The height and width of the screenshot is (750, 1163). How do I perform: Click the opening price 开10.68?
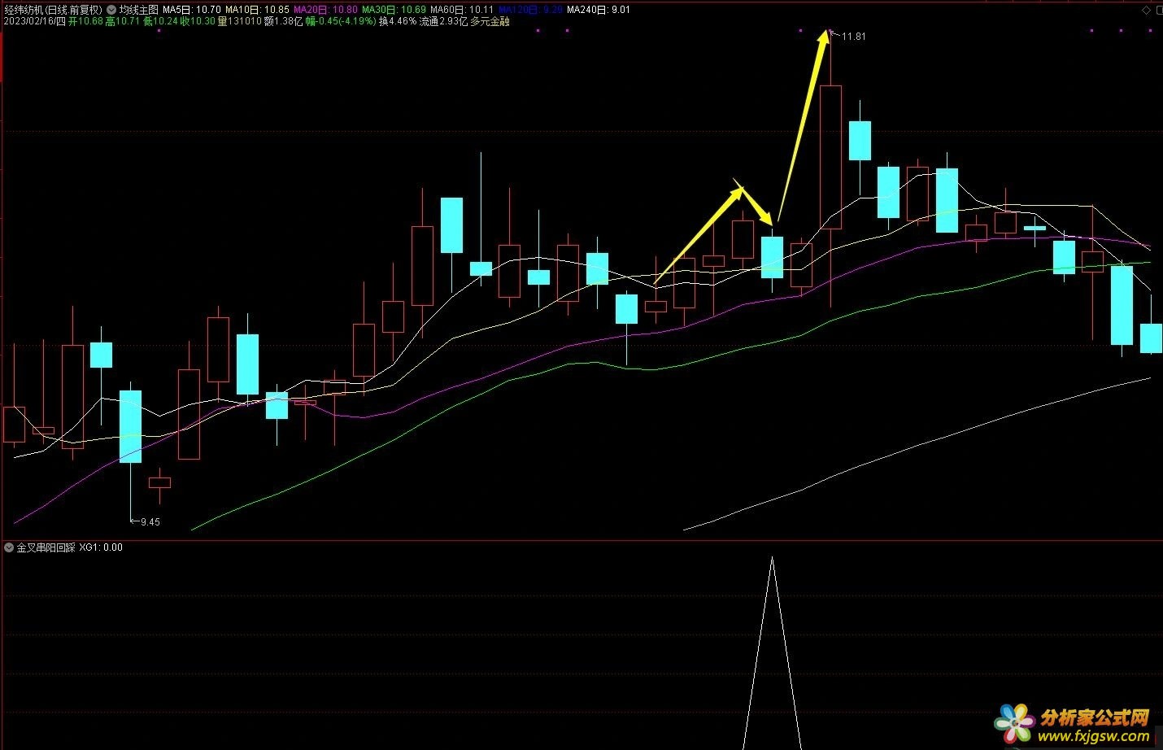tap(86, 21)
